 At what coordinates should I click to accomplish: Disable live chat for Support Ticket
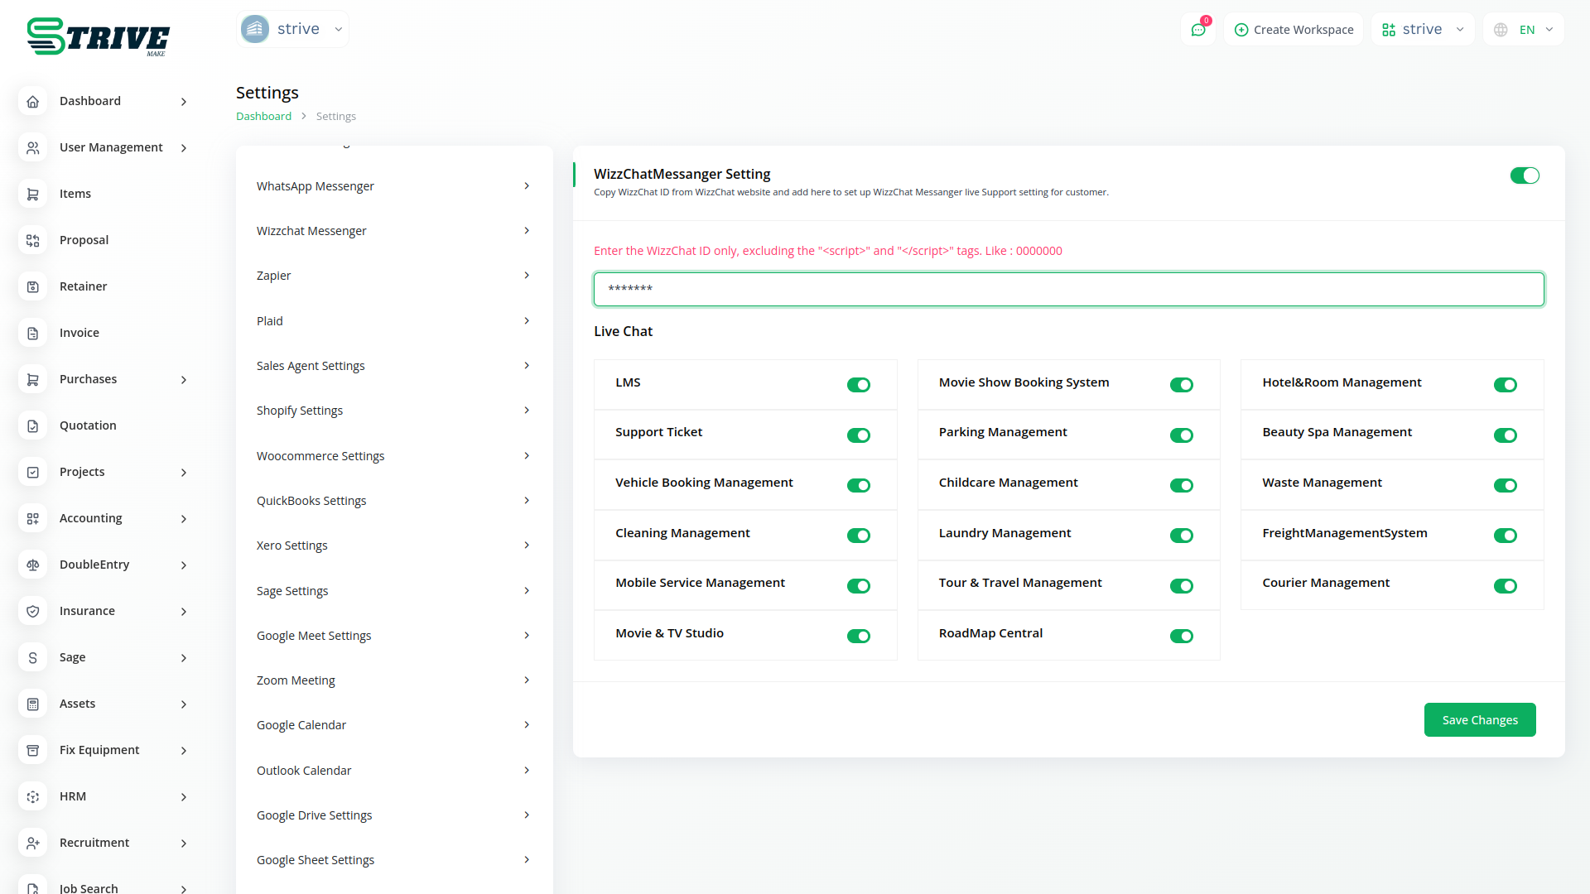pos(858,435)
